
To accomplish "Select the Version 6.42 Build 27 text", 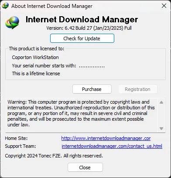I will pyautogui.click(x=89, y=28).
